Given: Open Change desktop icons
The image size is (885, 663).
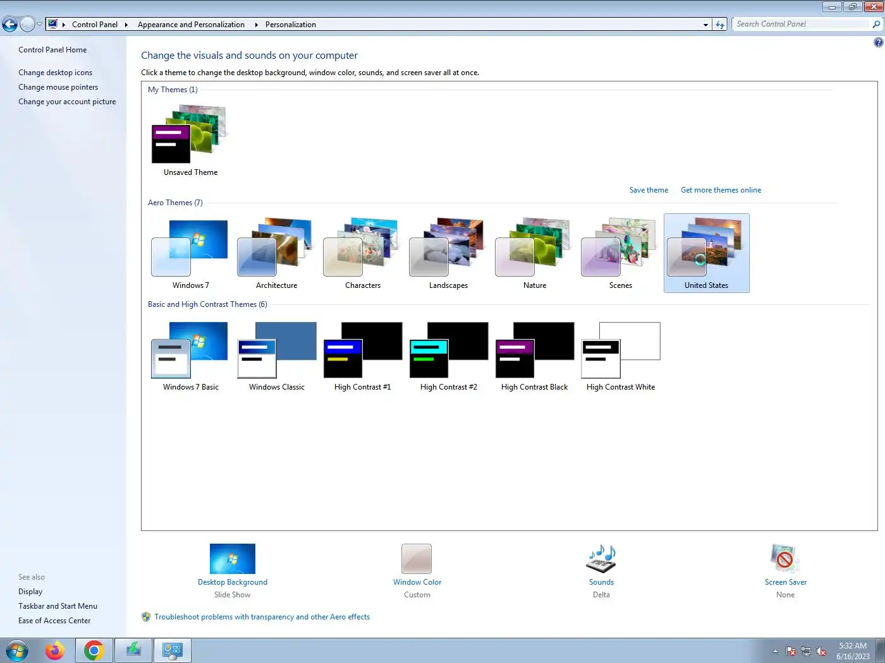Looking at the screenshot, I should pyautogui.click(x=55, y=73).
